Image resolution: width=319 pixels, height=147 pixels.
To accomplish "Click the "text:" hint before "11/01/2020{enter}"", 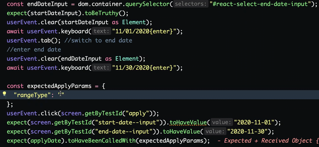I will [x=101, y=31].
